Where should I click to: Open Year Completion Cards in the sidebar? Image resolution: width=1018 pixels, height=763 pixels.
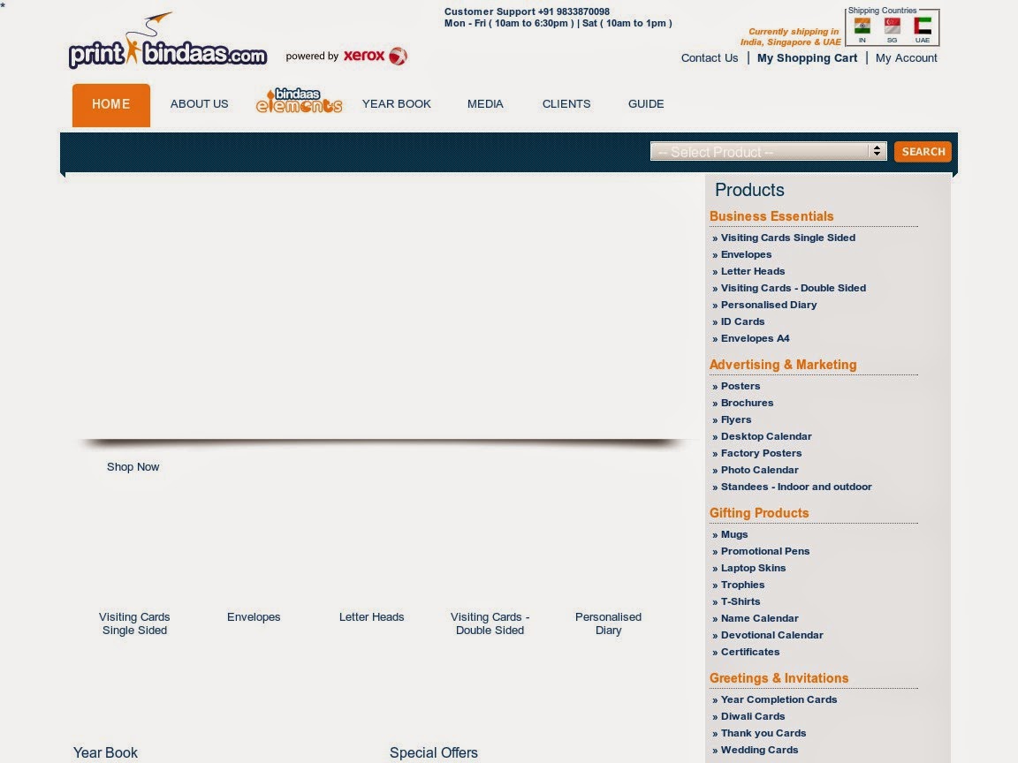tap(779, 700)
